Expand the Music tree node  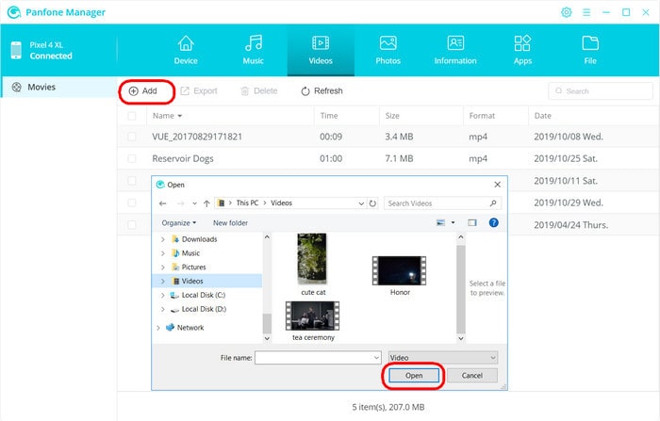click(162, 253)
